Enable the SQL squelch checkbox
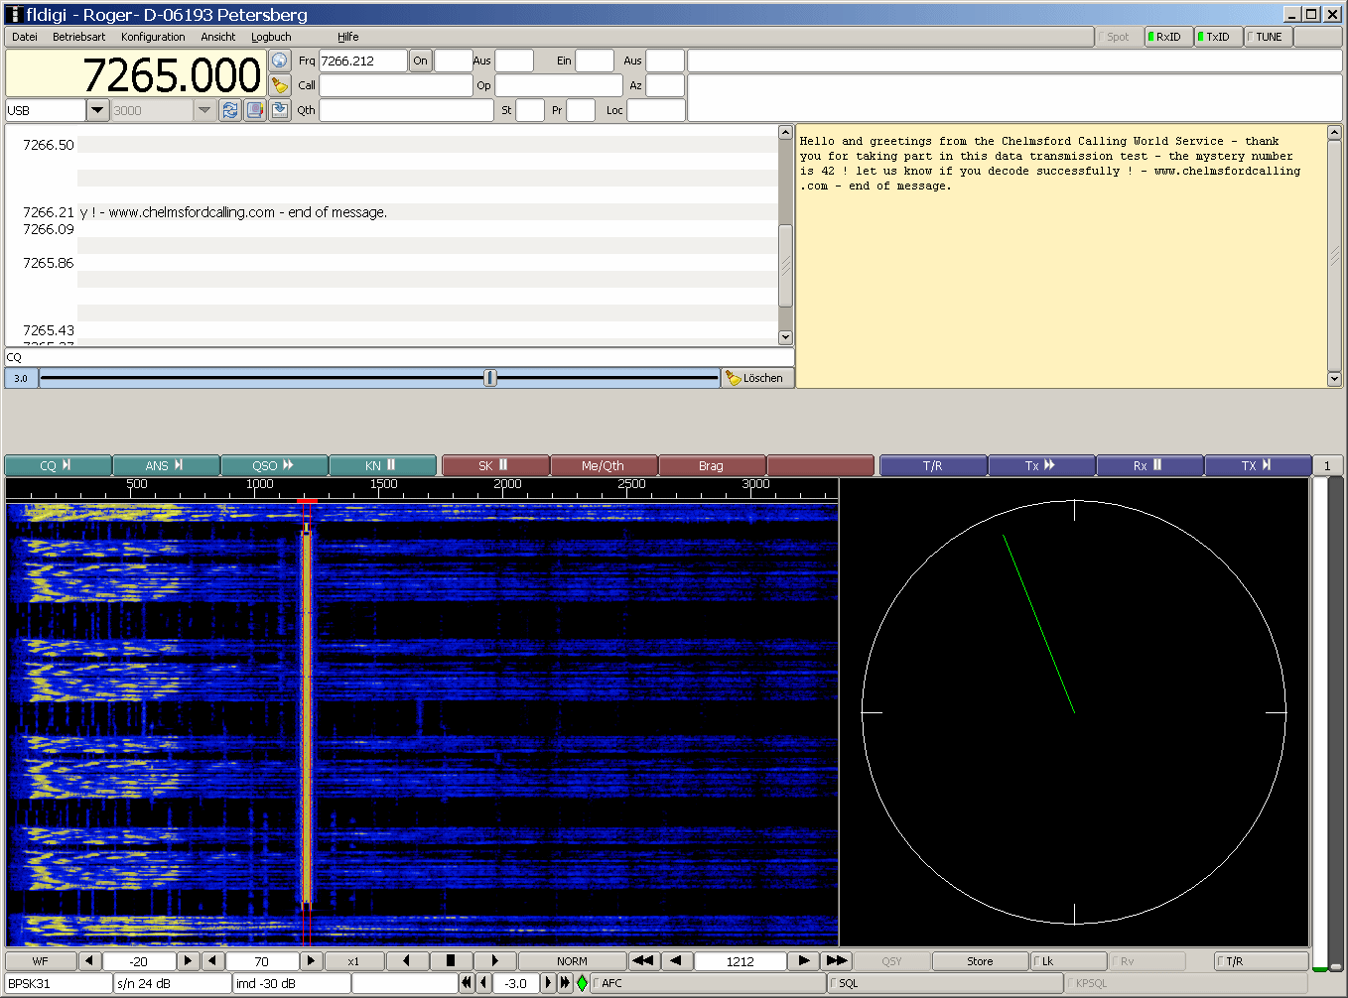Screen dimensions: 1348x998 pyautogui.click(x=834, y=983)
